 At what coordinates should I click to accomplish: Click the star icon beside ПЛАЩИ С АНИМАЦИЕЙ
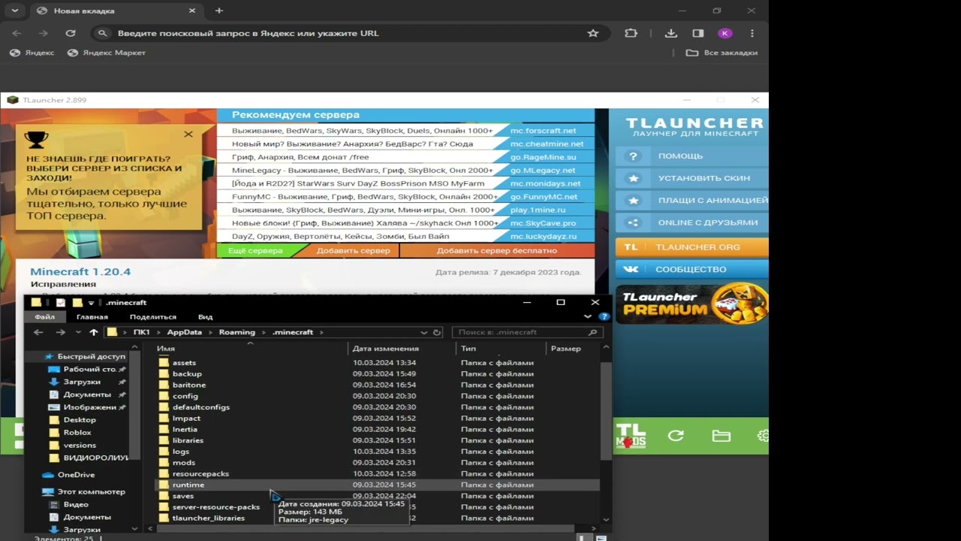(x=634, y=201)
